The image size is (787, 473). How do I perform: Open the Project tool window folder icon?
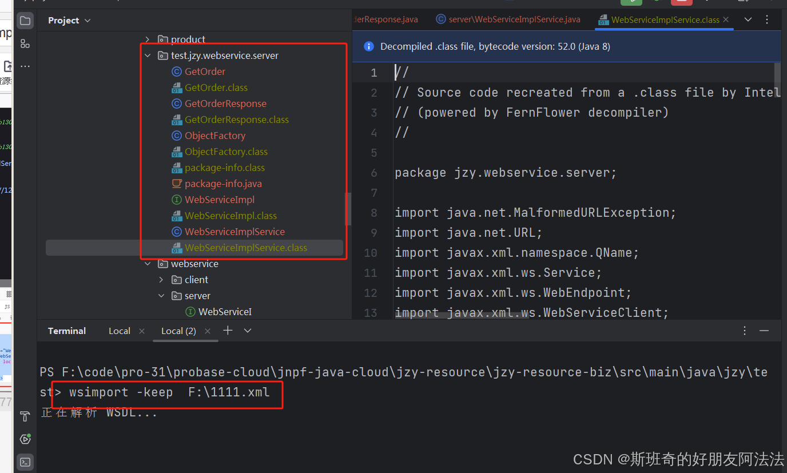pyautogui.click(x=25, y=20)
